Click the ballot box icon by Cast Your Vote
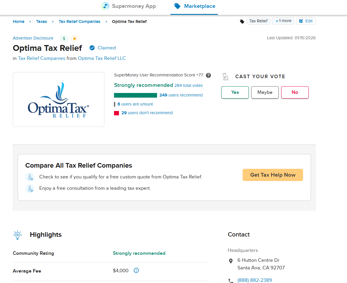Image resolution: width=347 pixels, height=283 pixels. pos(225,76)
